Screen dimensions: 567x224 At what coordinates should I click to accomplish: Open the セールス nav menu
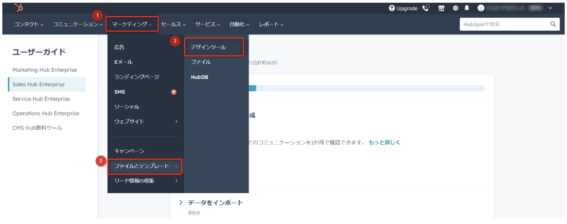click(173, 24)
